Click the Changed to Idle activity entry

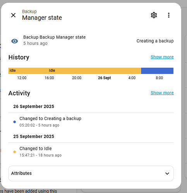pyautogui.click(x=40, y=152)
